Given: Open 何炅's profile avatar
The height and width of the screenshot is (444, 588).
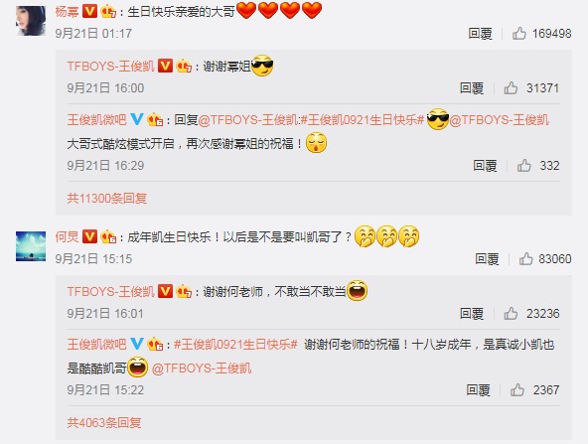Looking at the screenshot, I should pos(31,246).
